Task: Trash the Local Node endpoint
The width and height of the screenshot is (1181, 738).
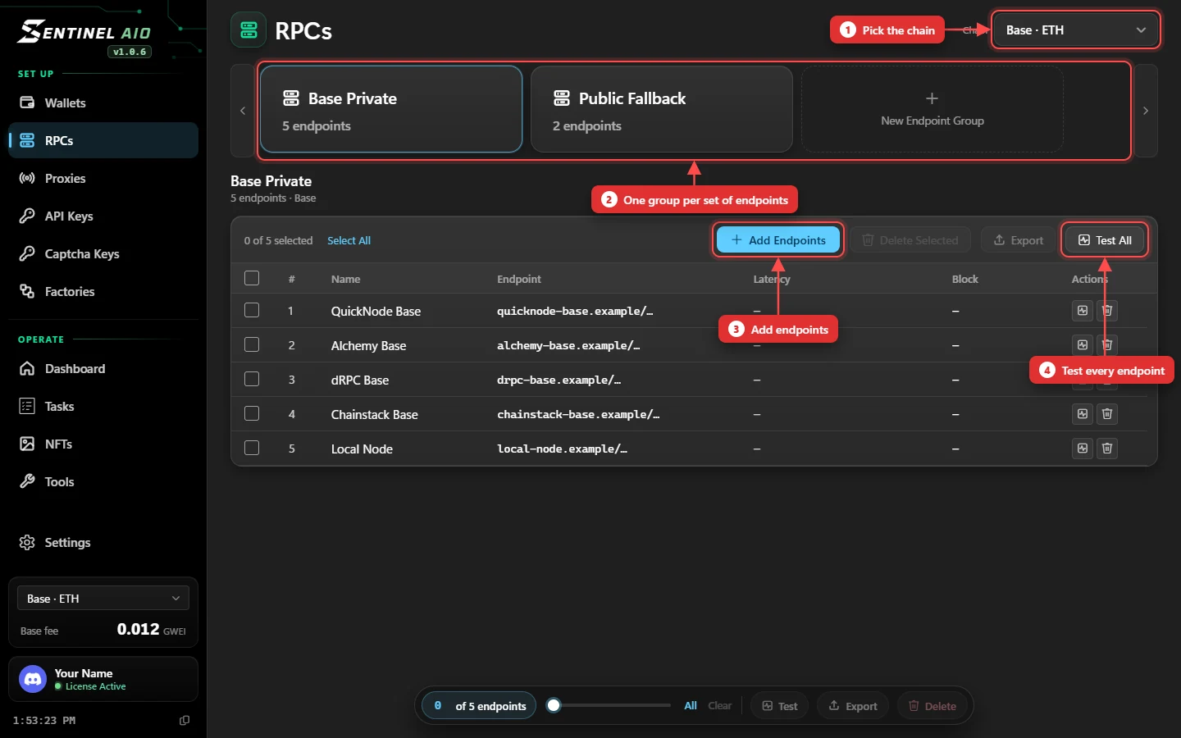Action: [x=1107, y=449]
